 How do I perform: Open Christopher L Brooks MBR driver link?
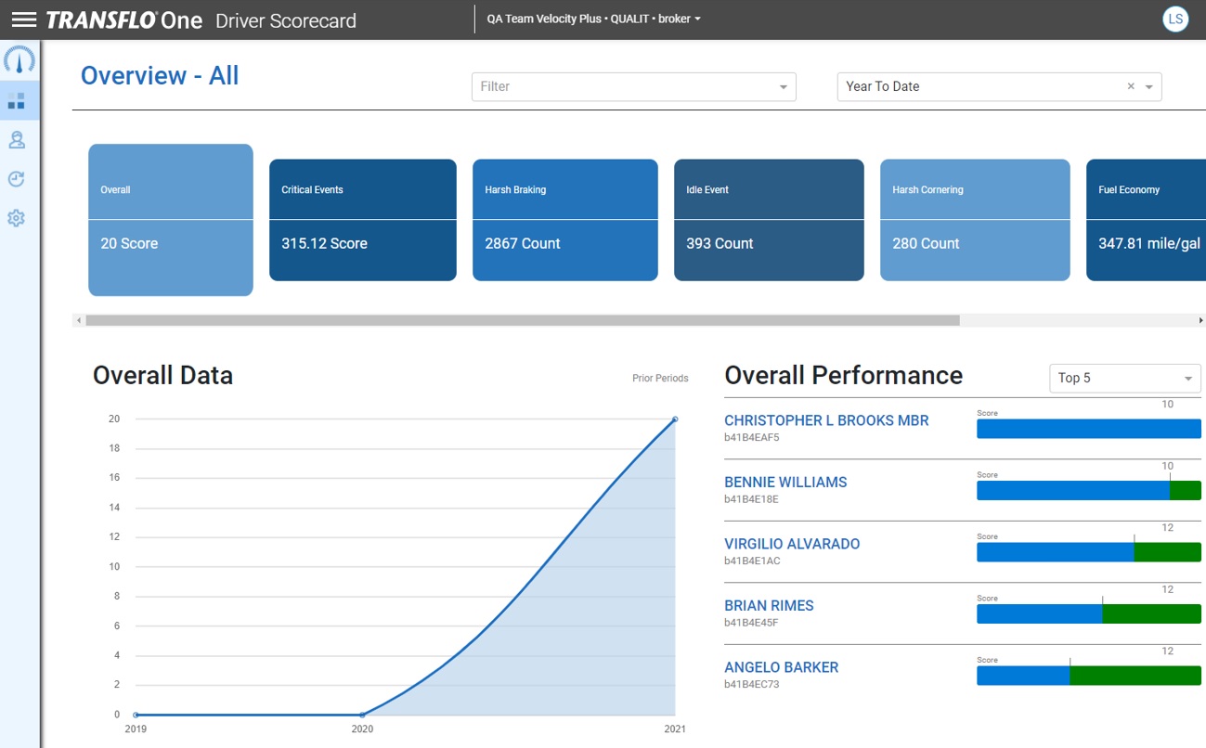point(826,420)
